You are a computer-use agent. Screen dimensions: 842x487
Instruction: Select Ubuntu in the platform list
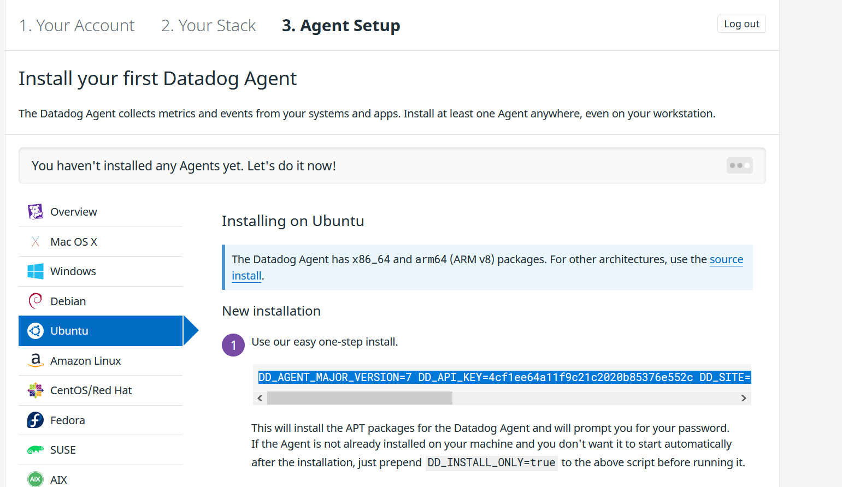101,331
